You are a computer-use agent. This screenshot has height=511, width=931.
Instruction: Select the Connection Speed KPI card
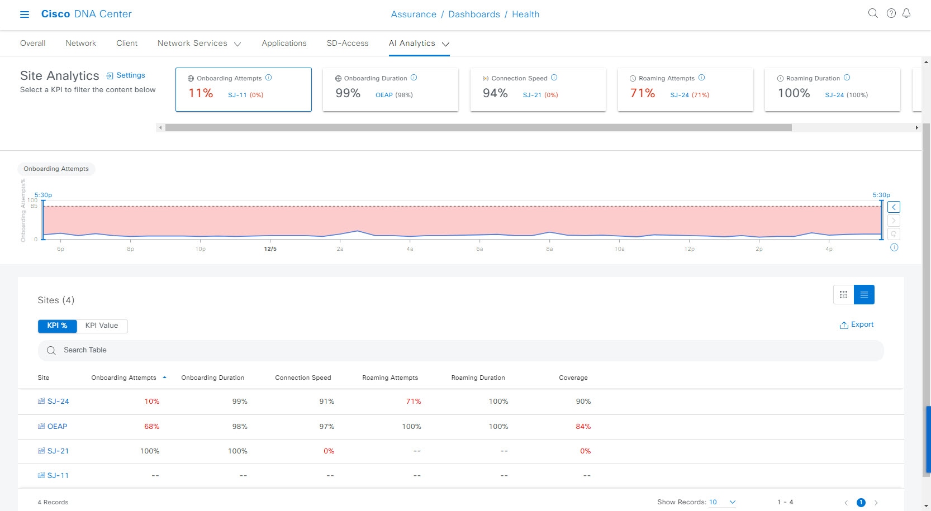538,89
